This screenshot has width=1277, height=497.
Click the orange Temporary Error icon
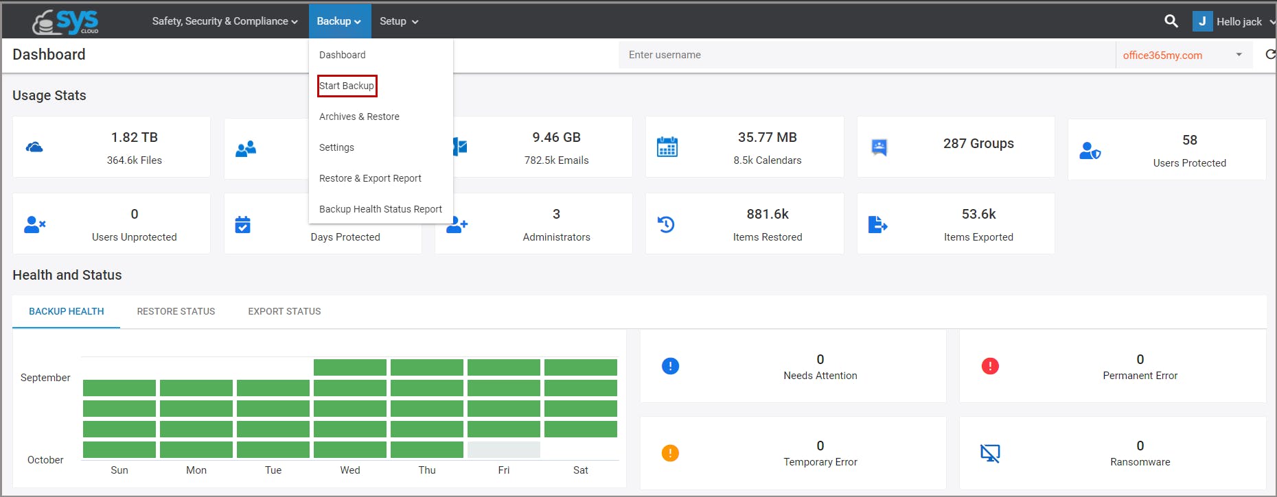(x=670, y=453)
